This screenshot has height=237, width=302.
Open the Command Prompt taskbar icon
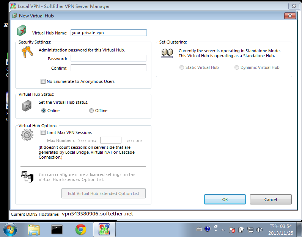(x=57, y=229)
